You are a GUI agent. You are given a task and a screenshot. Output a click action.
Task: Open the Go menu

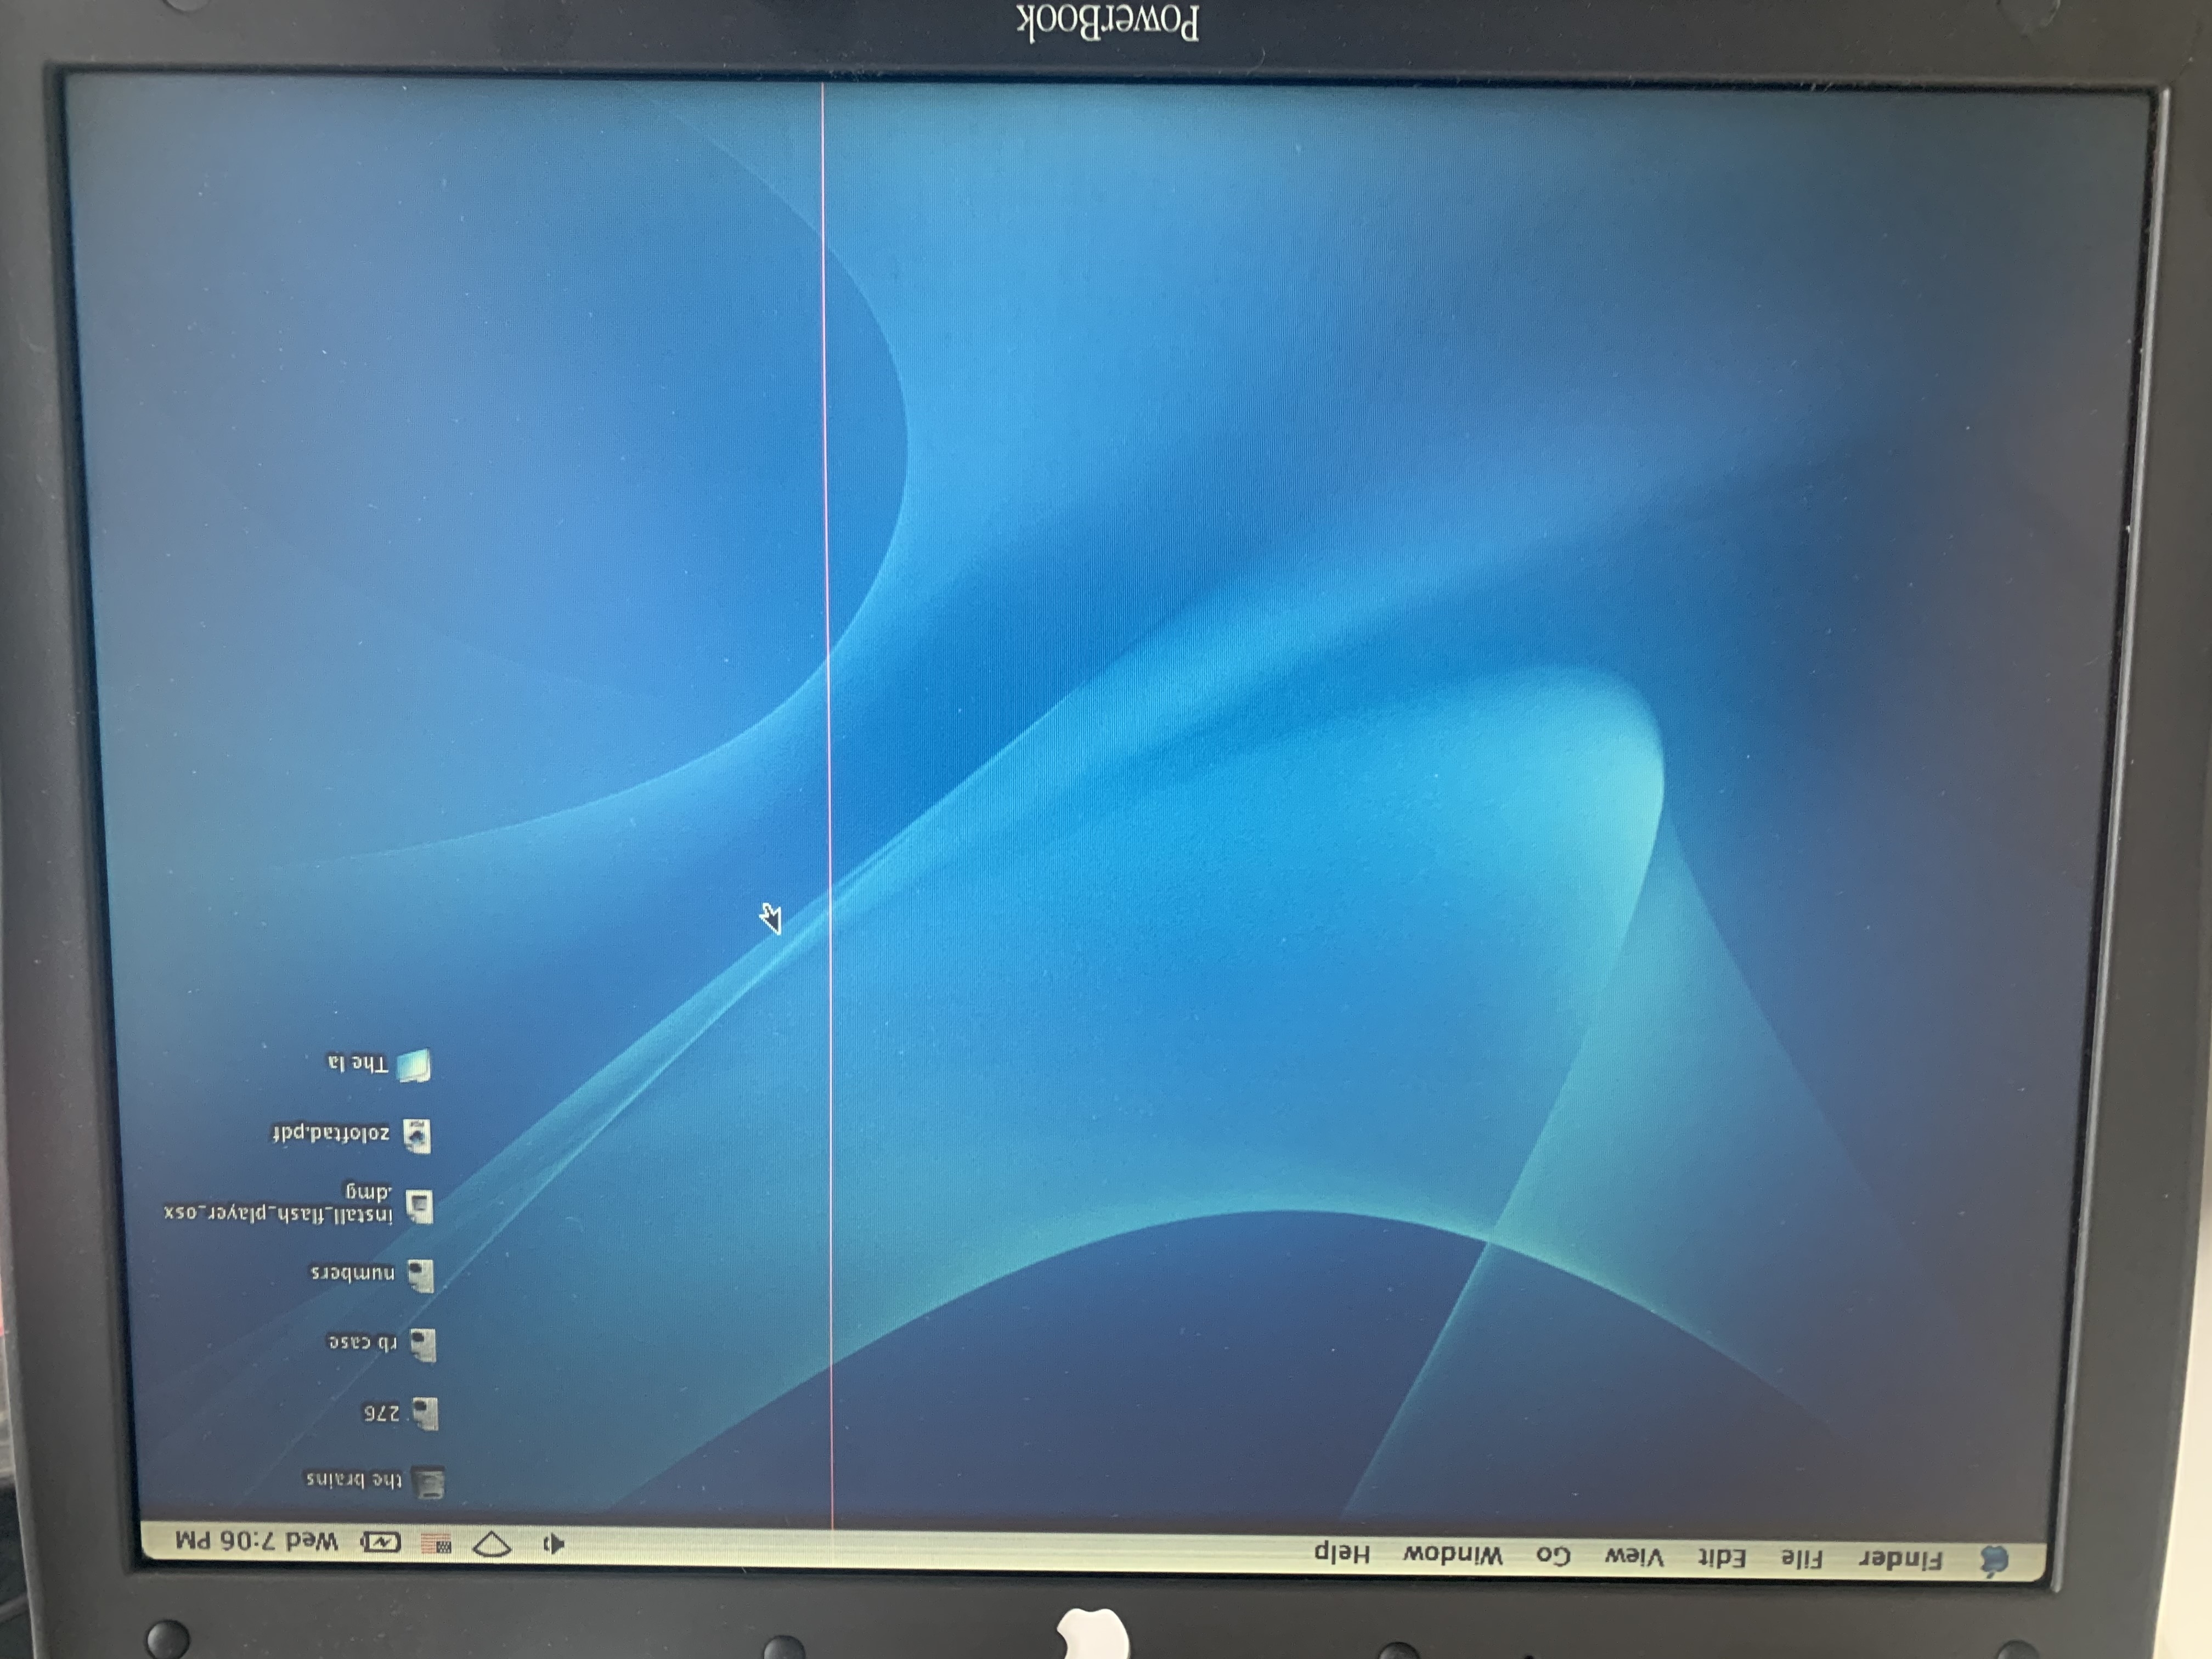click(1553, 1555)
